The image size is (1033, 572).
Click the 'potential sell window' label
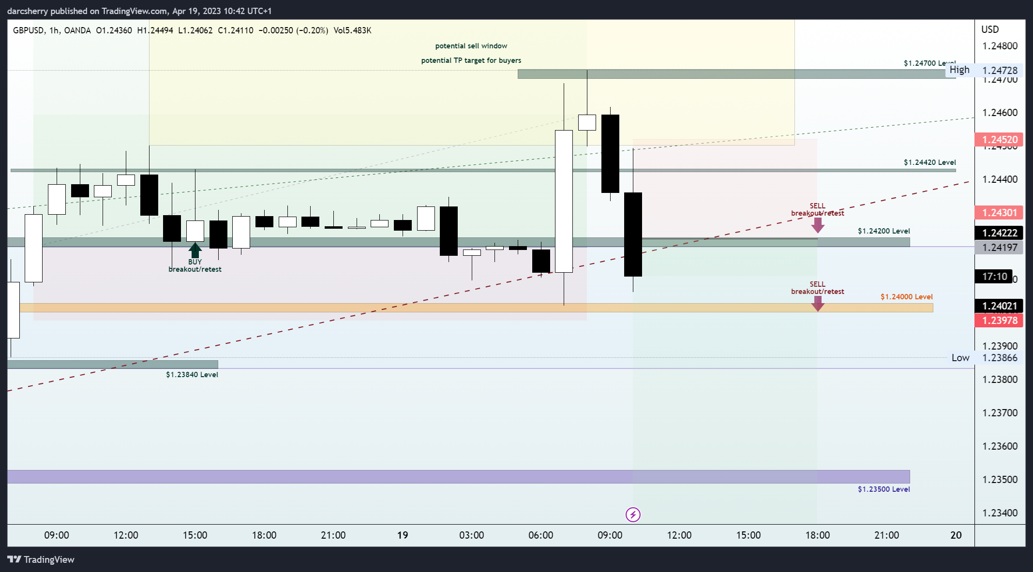tap(471, 46)
